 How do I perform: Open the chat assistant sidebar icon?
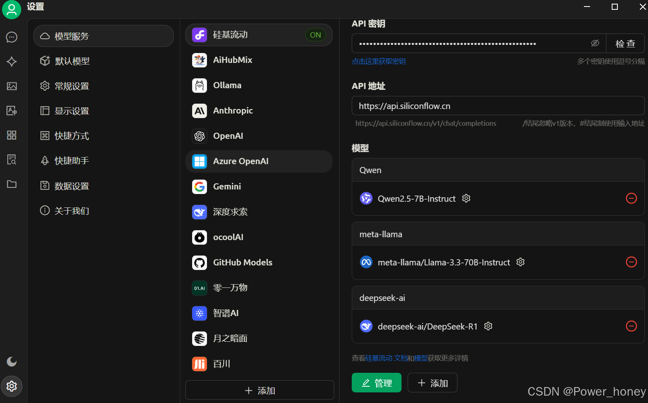(12, 37)
